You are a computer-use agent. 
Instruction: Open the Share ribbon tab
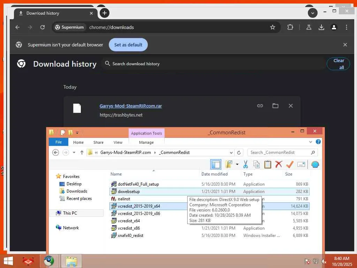(98, 142)
